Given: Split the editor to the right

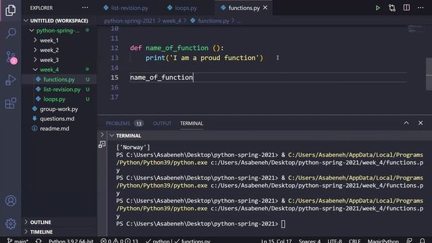Looking at the screenshot, I should pyautogui.click(x=406, y=7).
